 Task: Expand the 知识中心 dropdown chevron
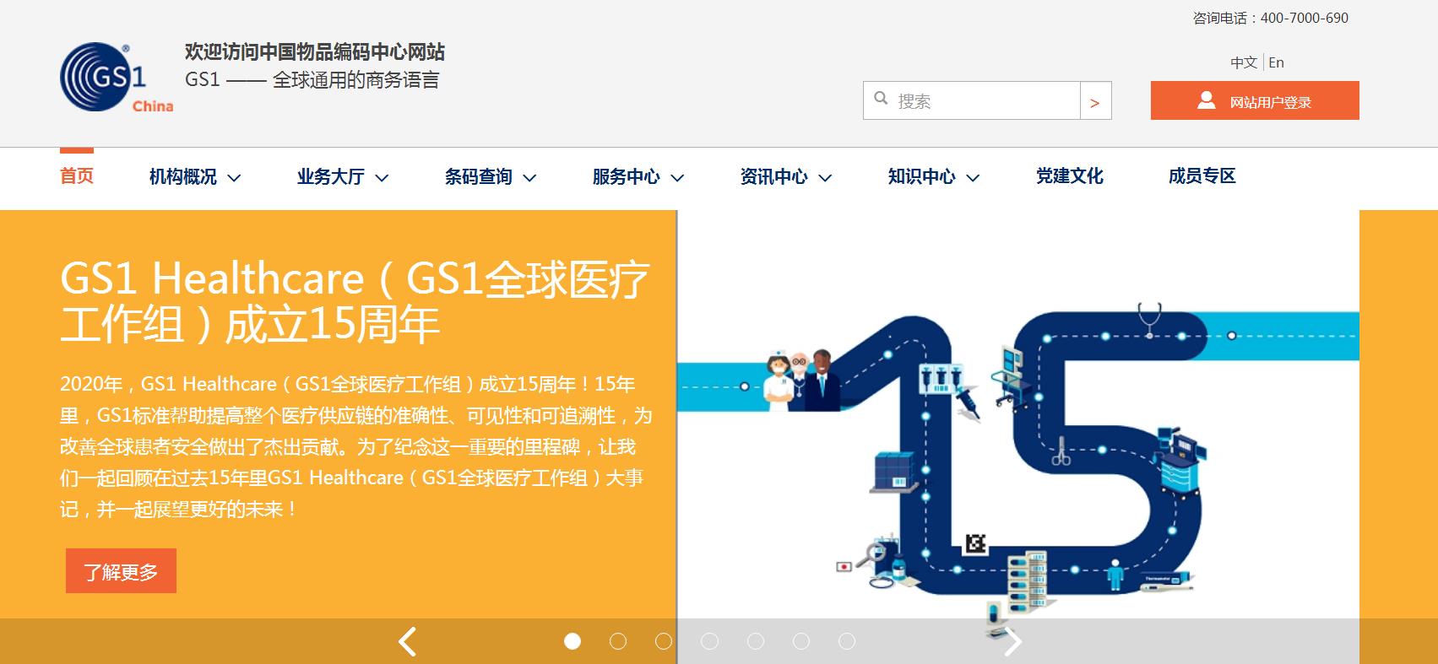pyautogui.click(x=973, y=177)
